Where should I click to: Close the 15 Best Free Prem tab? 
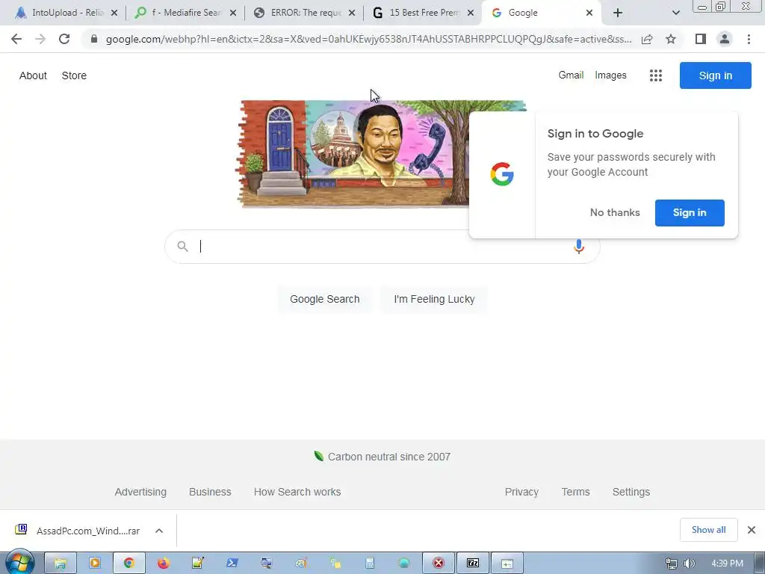click(471, 13)
